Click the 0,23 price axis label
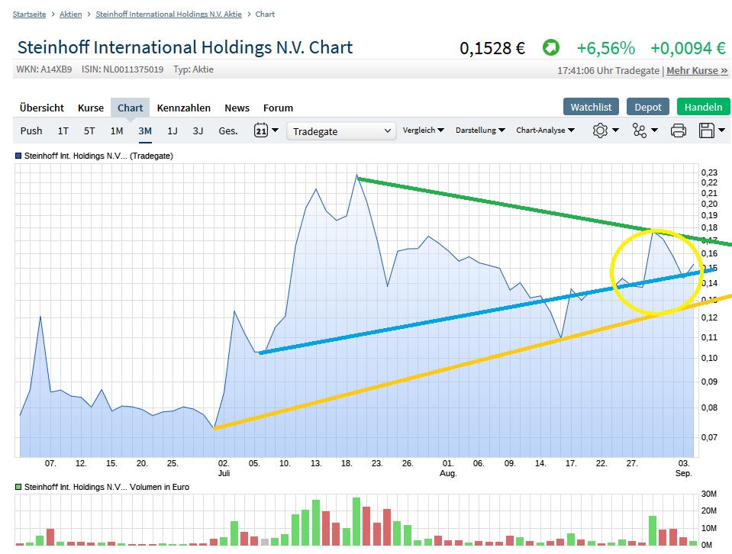732x554 pixels. click(x=709, y=172)
